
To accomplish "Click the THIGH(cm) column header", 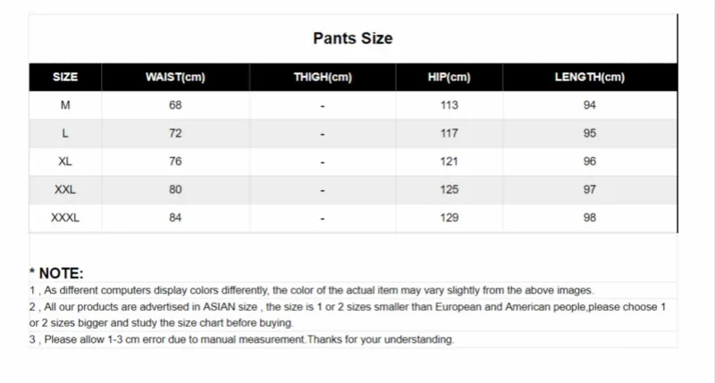I will click(323, 78).
